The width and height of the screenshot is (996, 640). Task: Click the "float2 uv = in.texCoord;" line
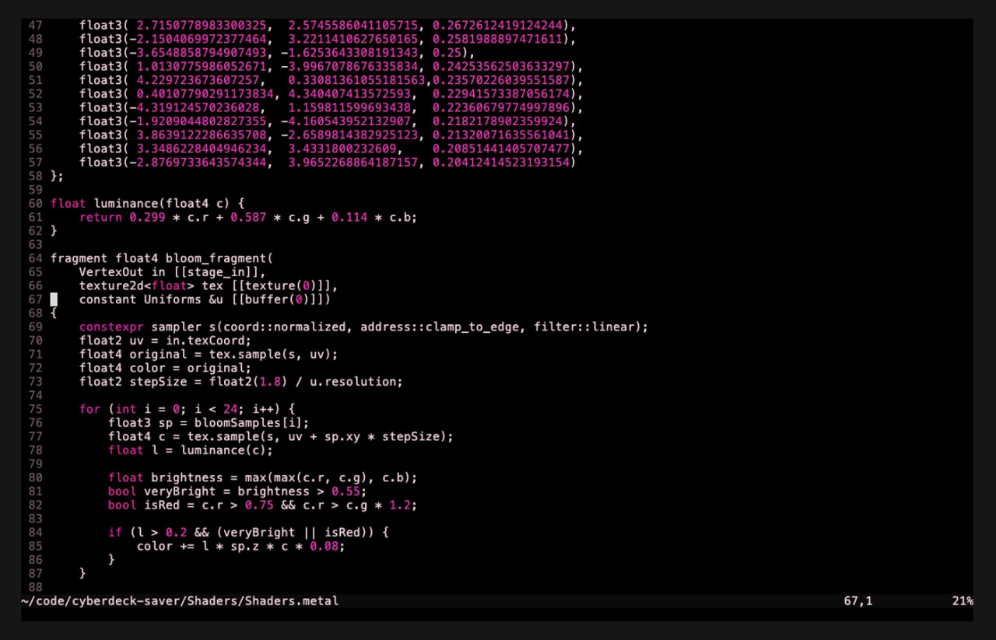point(166,341)
